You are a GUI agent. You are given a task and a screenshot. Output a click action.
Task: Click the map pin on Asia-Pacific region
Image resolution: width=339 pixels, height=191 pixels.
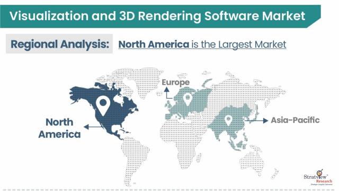pyautogui.click(x=228, y=120)
